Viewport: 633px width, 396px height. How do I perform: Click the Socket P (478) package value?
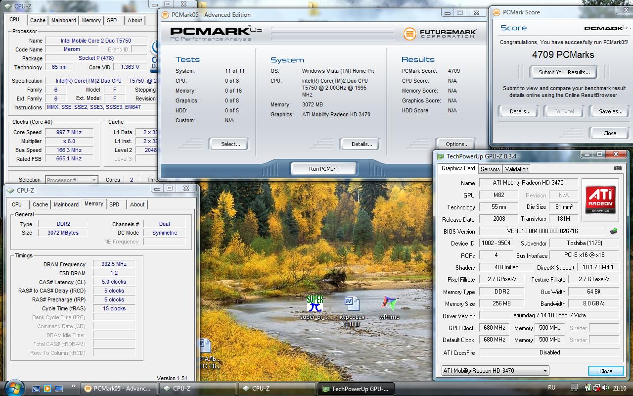tap(96, 58)
